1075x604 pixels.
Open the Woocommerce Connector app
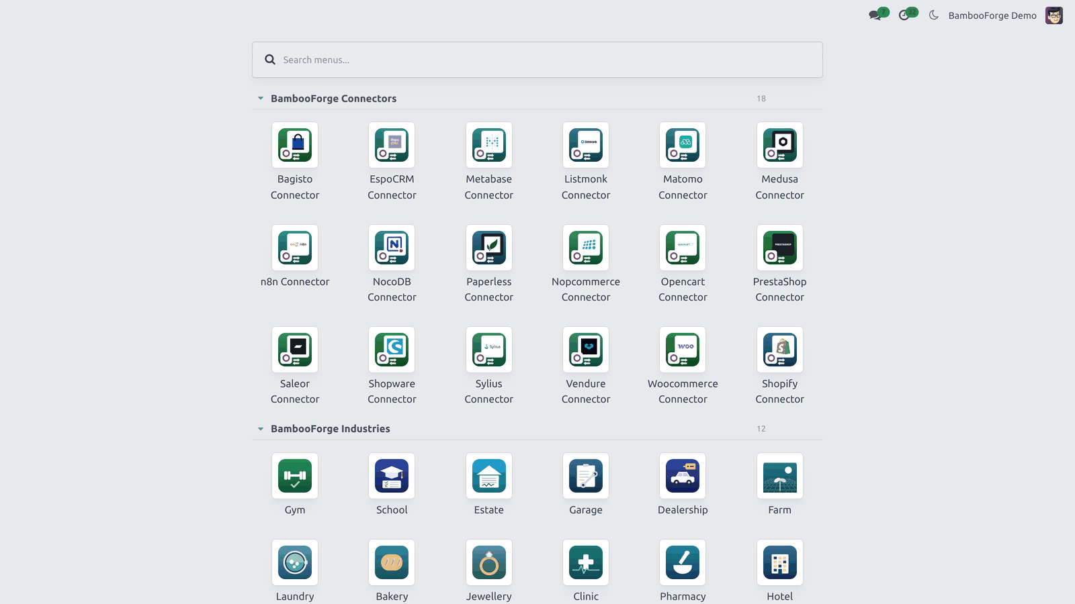[683, 350]
